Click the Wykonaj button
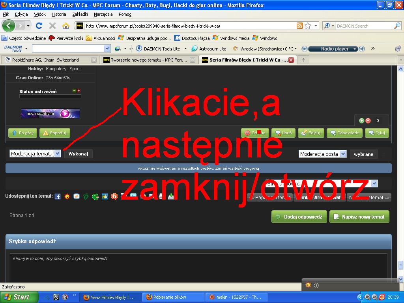 [x=79, y=154]
